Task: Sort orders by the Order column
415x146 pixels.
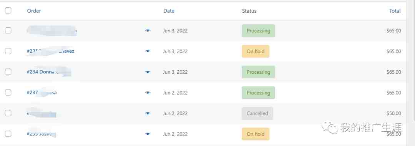Action: pyautogui.click(x=34, y=11)
